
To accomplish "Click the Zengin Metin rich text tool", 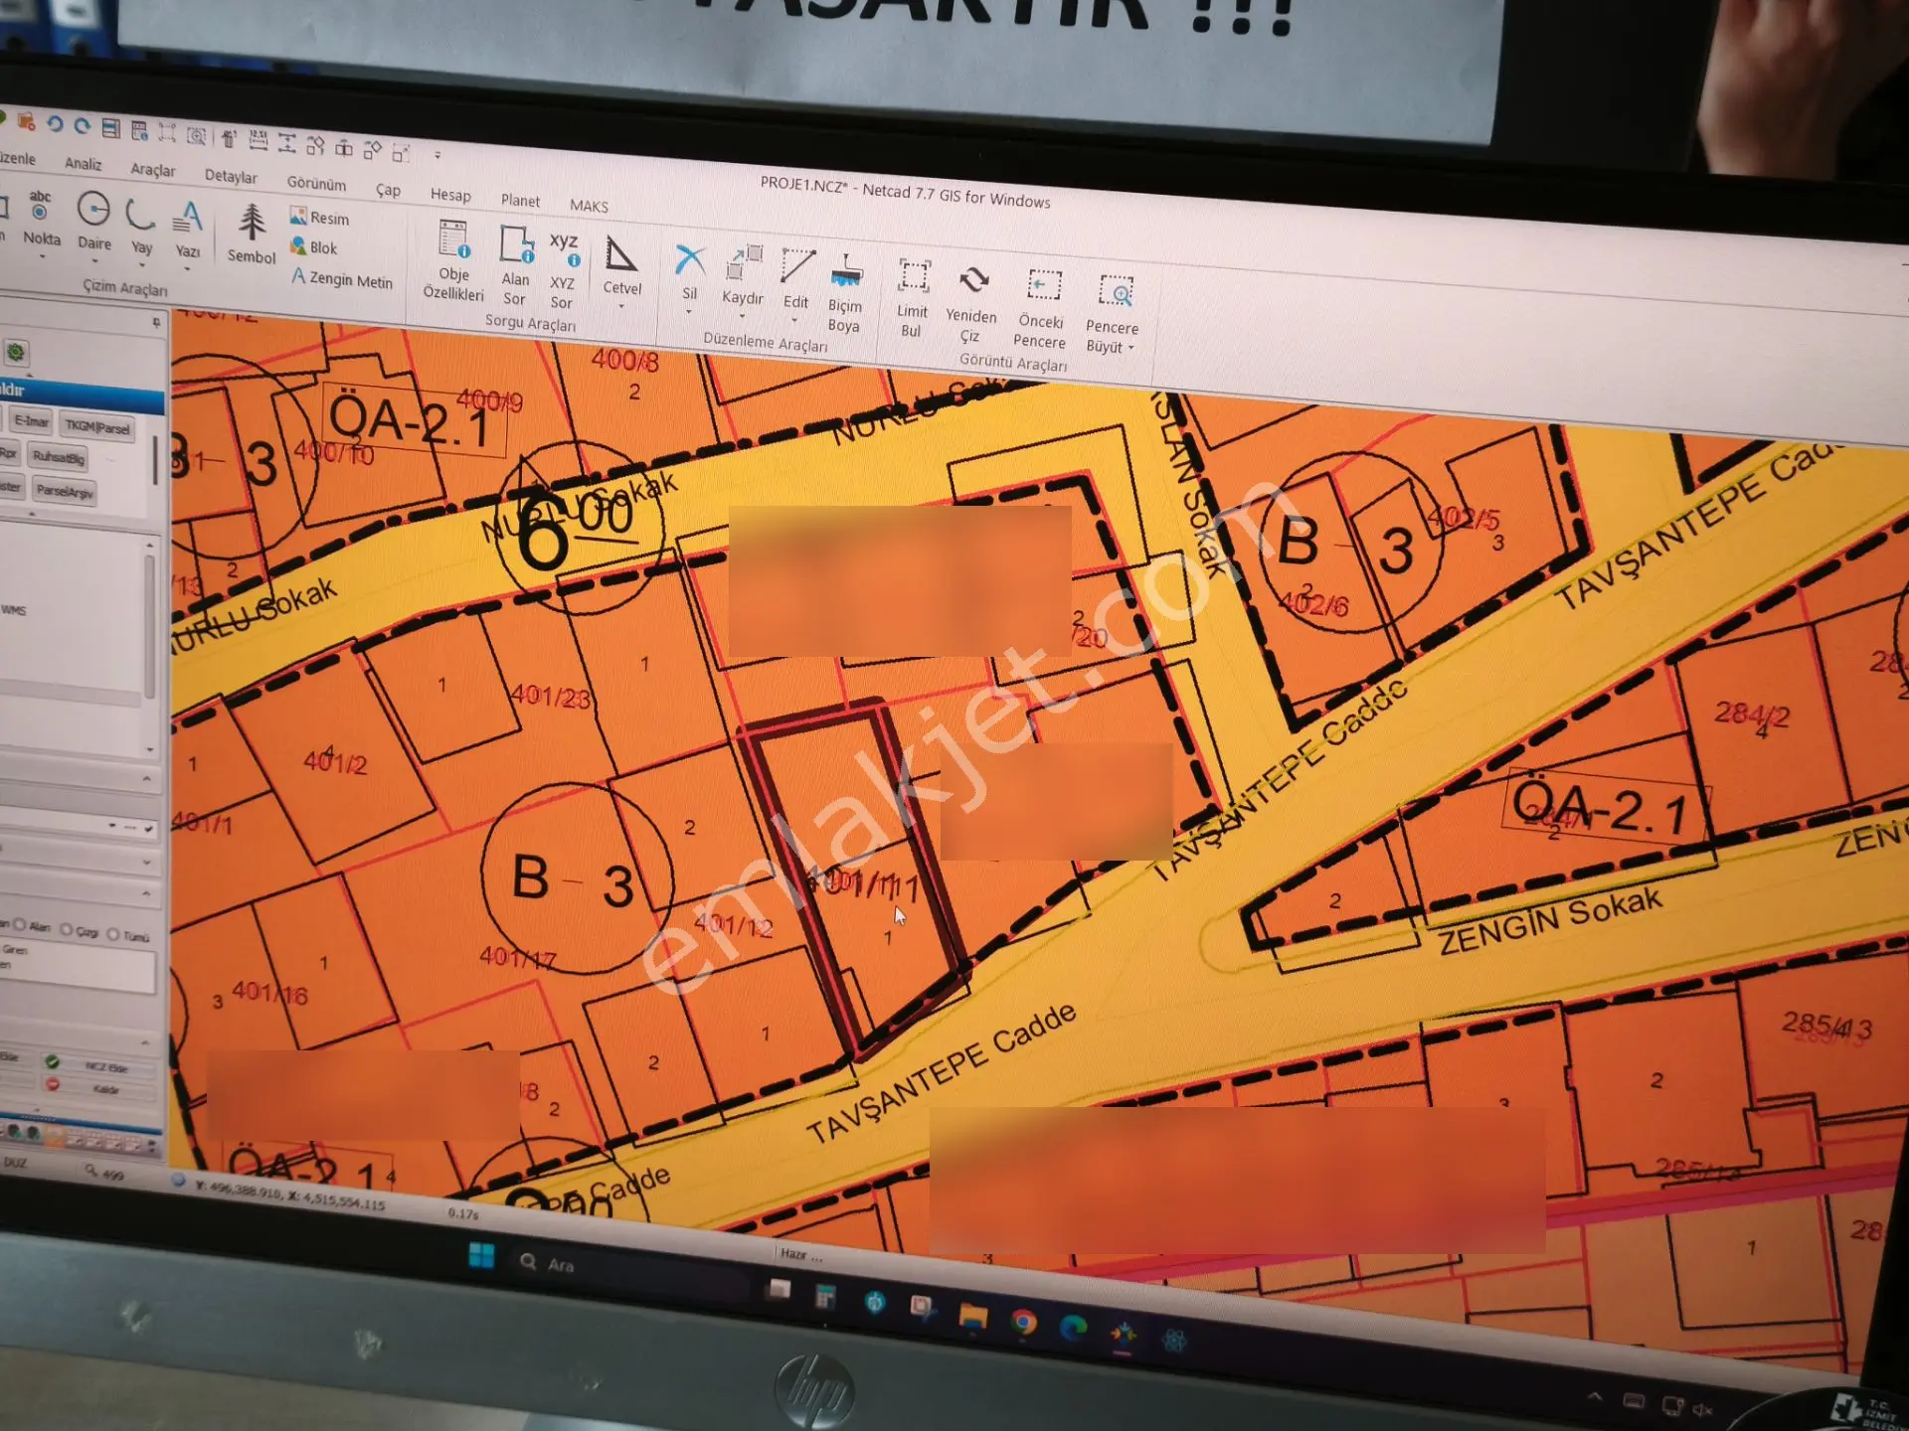I will click(342, 279).
